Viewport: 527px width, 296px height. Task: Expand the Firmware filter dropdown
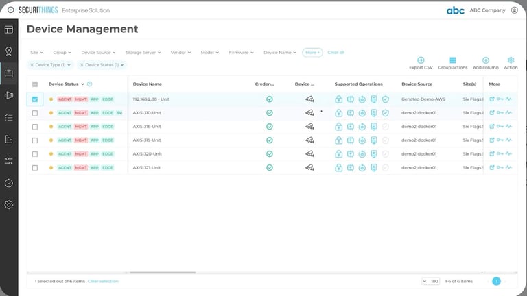pyautogui.click(x=242, y=52)
